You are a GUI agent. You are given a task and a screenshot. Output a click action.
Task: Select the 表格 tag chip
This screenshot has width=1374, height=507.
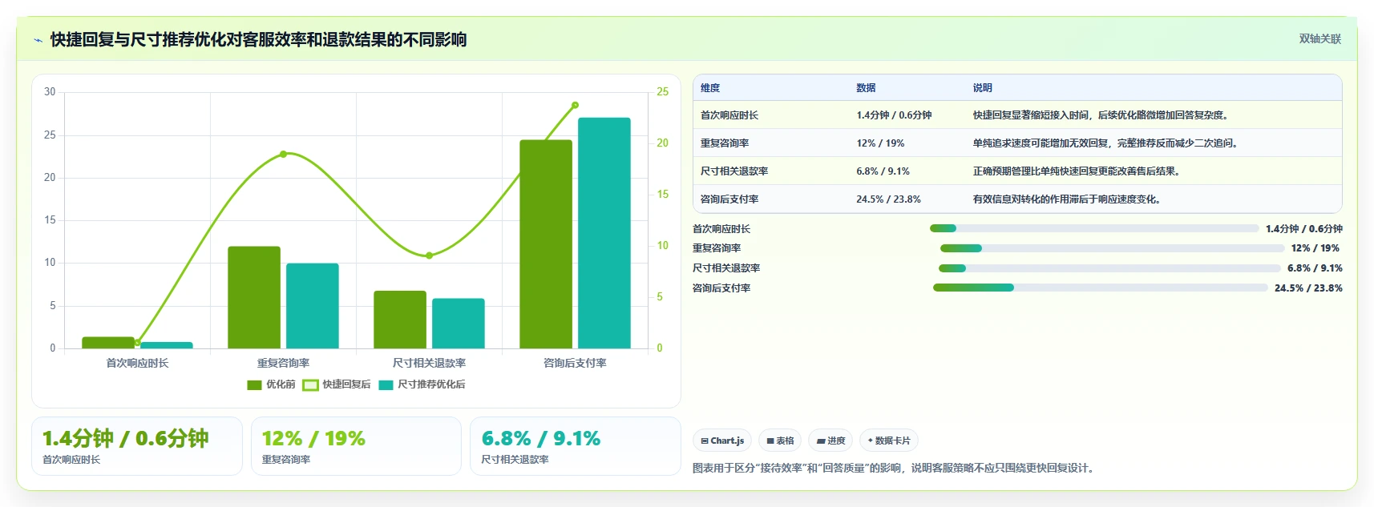[x=780, y=441]
